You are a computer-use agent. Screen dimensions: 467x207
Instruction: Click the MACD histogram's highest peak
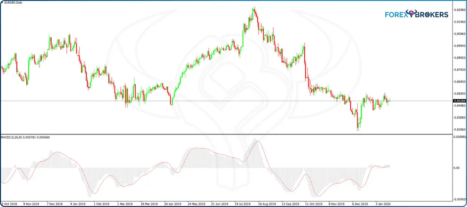pyautogui.click(x=254, y=139)
